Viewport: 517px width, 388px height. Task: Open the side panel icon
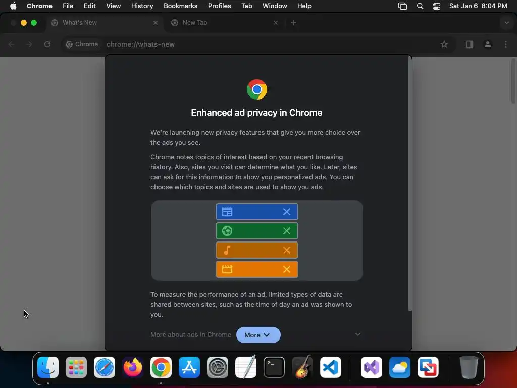(x=469, y=44)
